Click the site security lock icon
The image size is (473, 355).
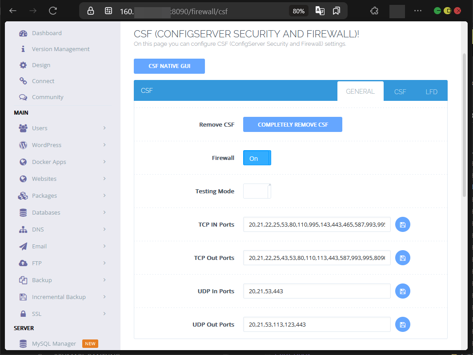[91, 11]
